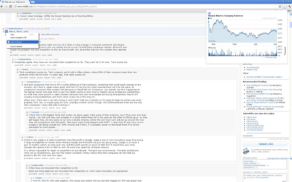The image size is (292, 182).
Task: Open the Disclaimer link in sidebar
Action: 248,136
